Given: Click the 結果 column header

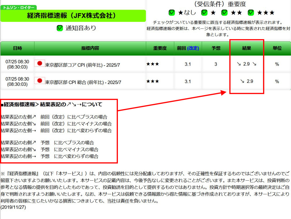Looking at the screenshot, I should [247, 48].
